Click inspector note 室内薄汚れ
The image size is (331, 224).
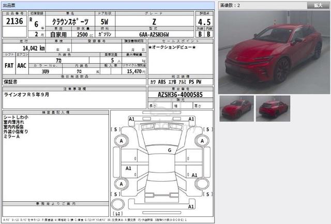tap(14, 122)
